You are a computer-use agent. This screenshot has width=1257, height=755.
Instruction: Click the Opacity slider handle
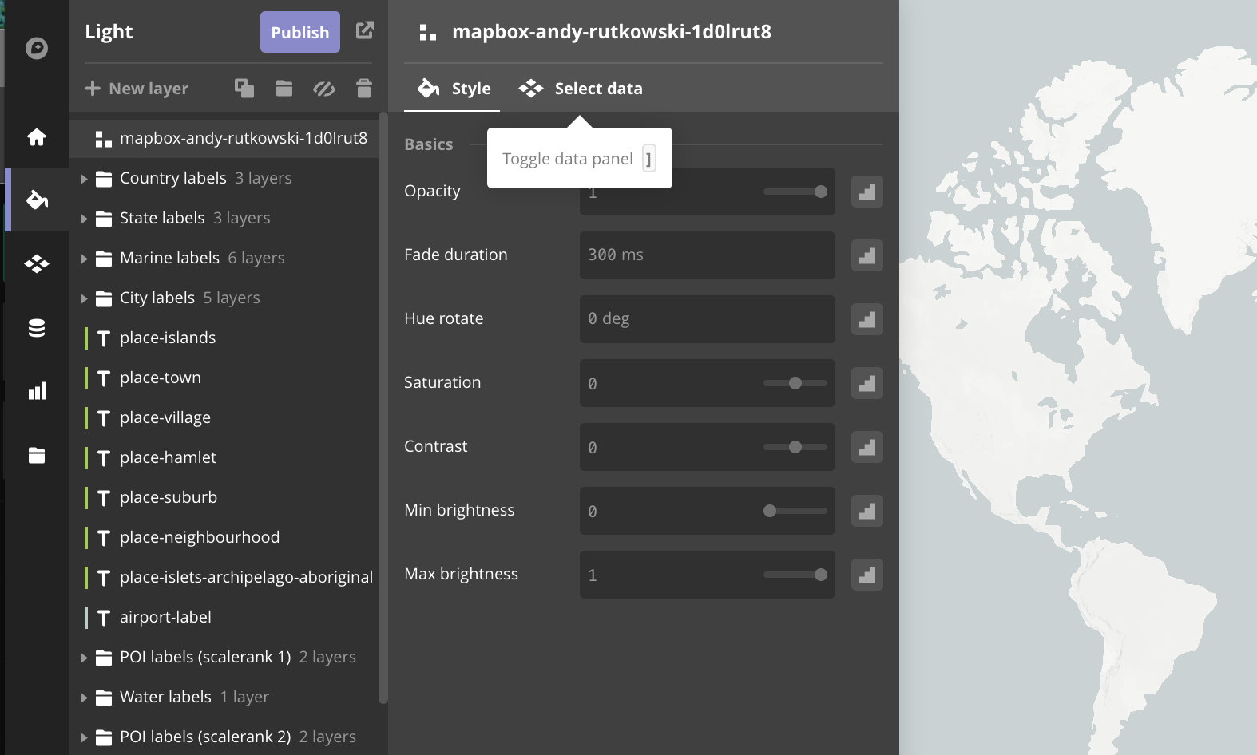tap(821, 192)
